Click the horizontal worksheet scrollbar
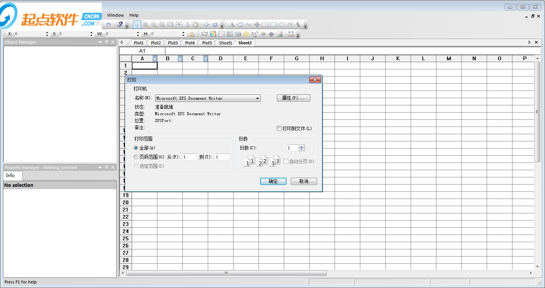This screenshot has width=545, height=288. point(226,273)
